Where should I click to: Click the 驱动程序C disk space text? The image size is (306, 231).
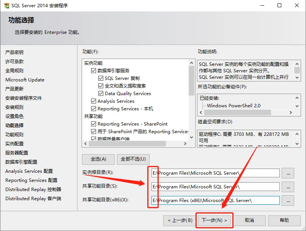pyautogui.click(x=244, y=137)
